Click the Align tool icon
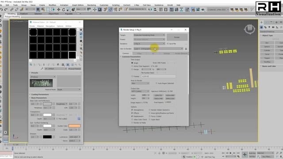 (155, 10)
